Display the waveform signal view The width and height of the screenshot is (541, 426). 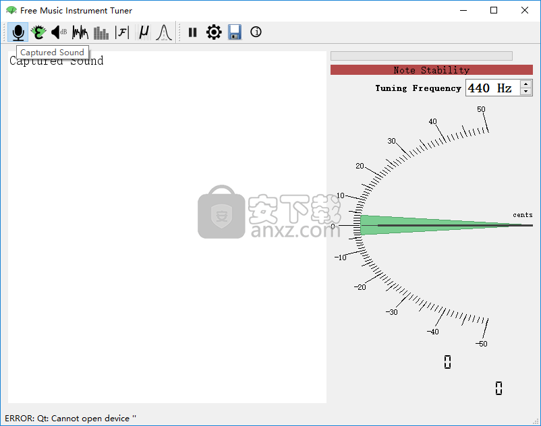80,32
